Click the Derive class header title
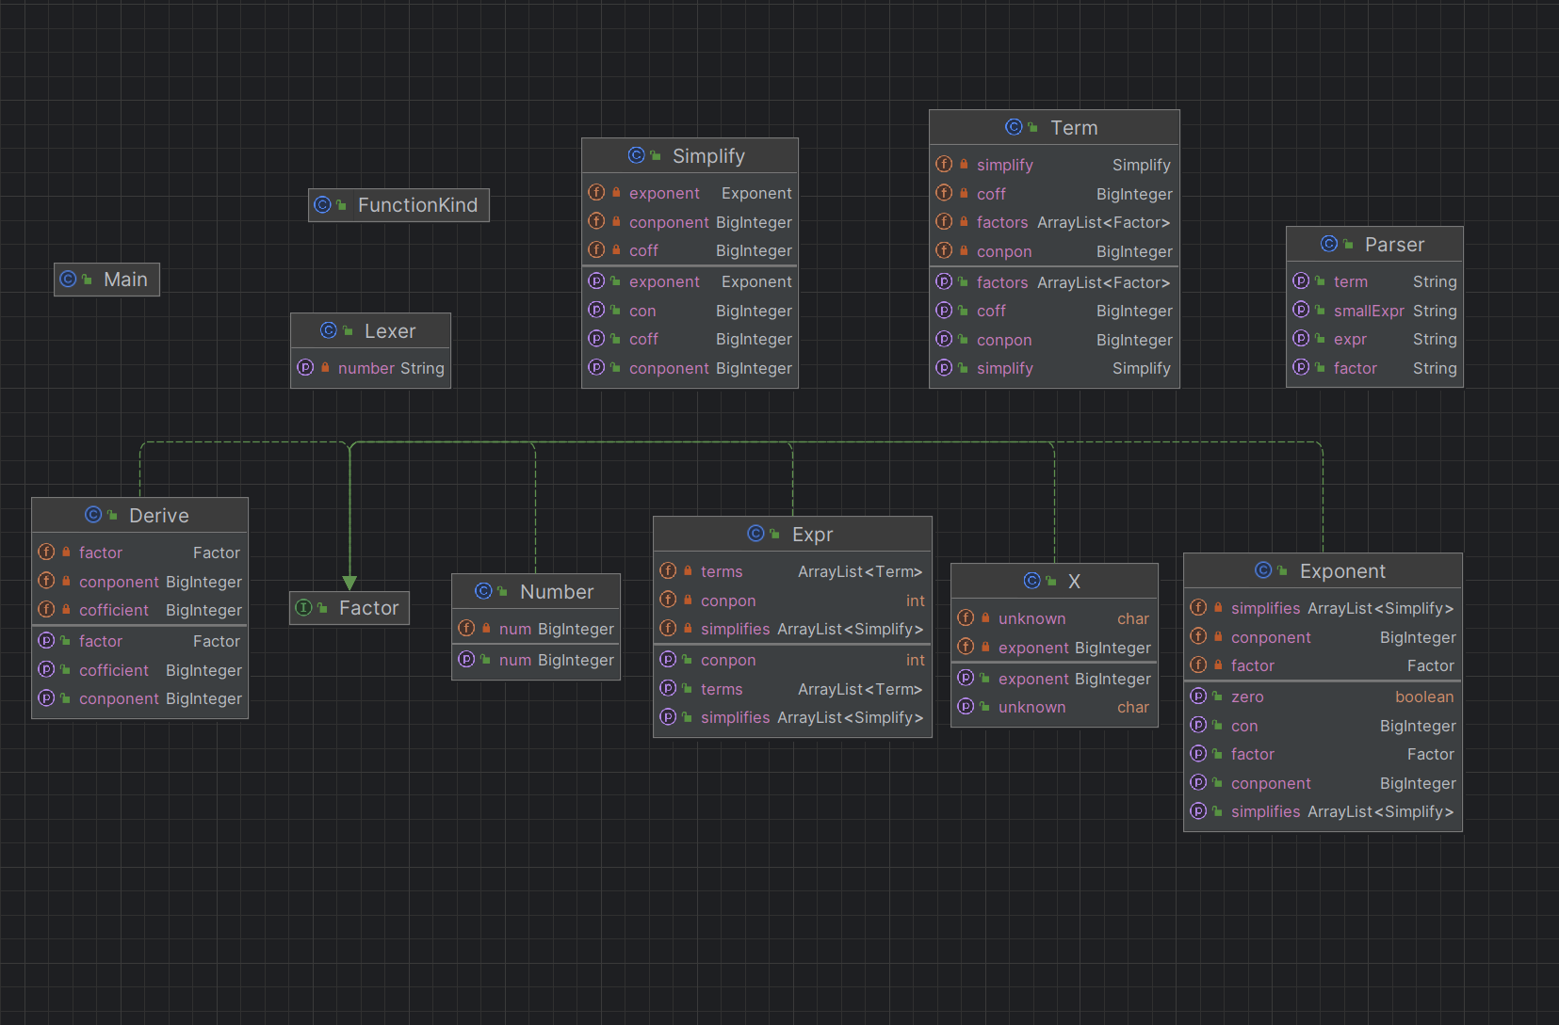Image resolution: width=1559 pixels, height=1025 pixels. coord(159,516)
